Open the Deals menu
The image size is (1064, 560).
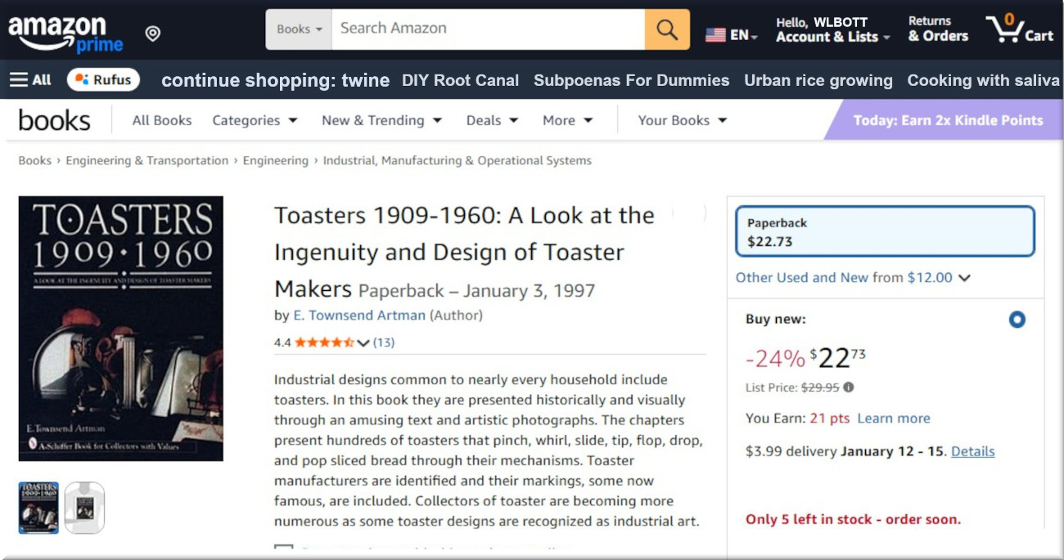point(492,121)
